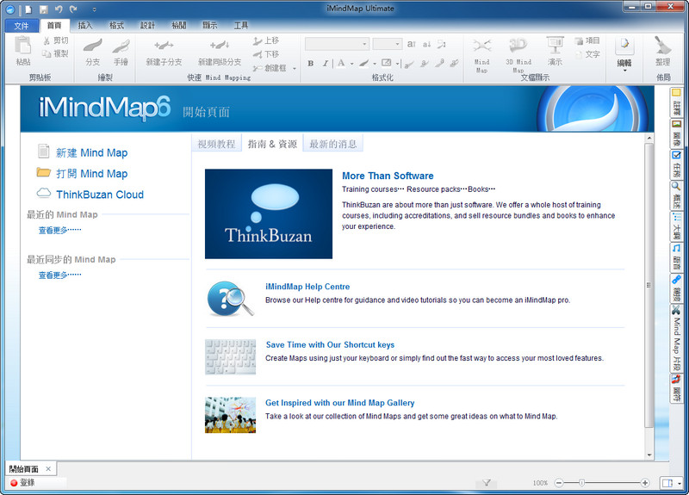Open the ThinkBuzan Cloud link
Viewport: 689px width, 495px height.
coord(99,195)
